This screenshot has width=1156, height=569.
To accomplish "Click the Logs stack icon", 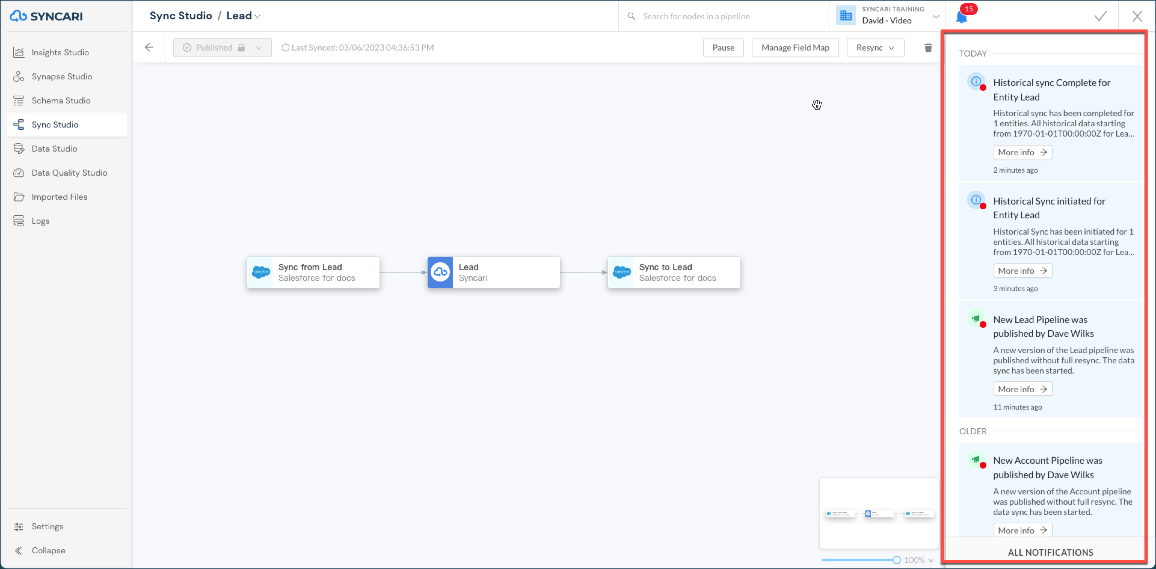I will (19, 221).
